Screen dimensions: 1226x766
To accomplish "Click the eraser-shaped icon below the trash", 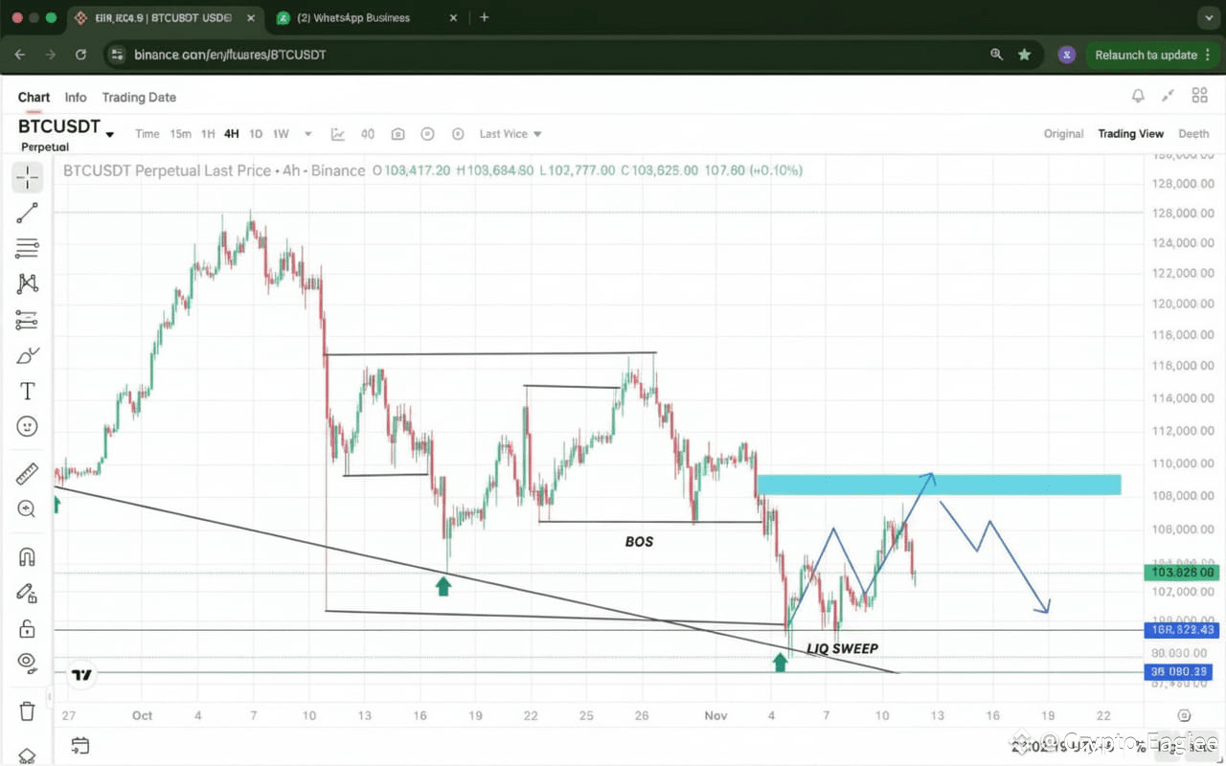I will (x=27, y=755).
